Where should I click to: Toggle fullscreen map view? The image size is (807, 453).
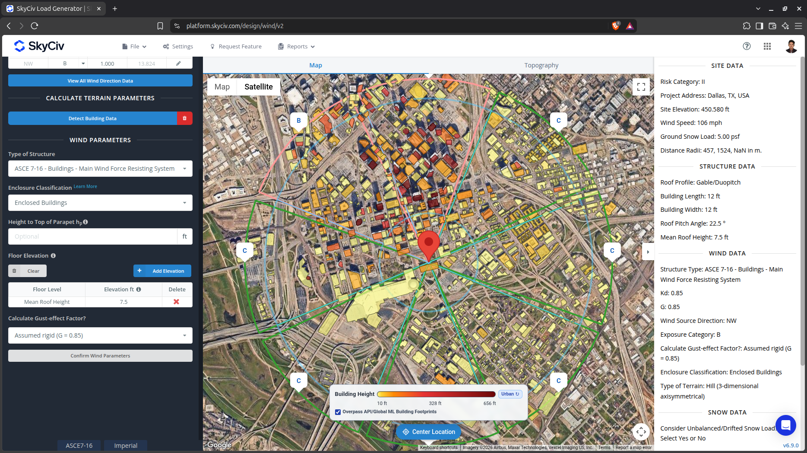click(641, 86)
